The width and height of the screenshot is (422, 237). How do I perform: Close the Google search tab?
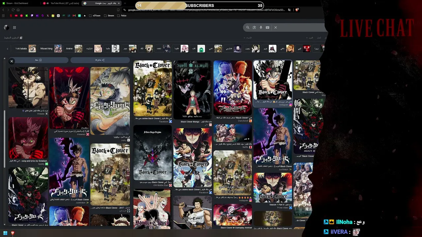[x=119, y=3]
